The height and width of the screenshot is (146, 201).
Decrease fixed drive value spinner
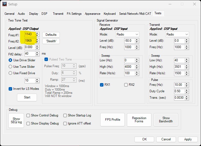[x=37, y=82]
